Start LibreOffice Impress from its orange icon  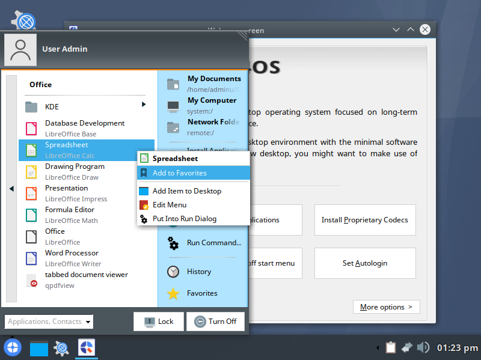(31, 194)
